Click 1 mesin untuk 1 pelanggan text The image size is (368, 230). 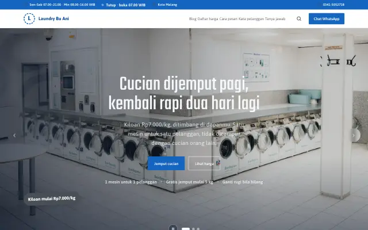pyautogui.click(x=131, y=182)
